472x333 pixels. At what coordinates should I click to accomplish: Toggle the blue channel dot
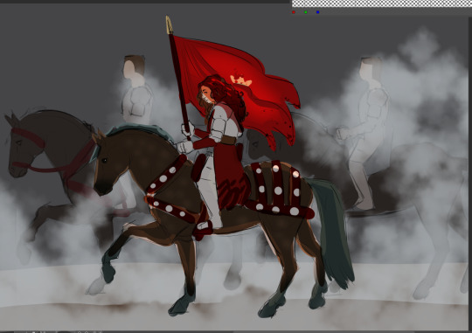point(317,12)
